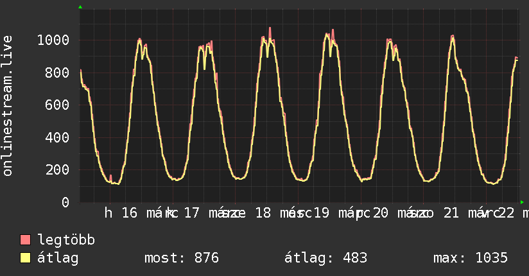Click the 600 label on the y-axis

[56, 105]
